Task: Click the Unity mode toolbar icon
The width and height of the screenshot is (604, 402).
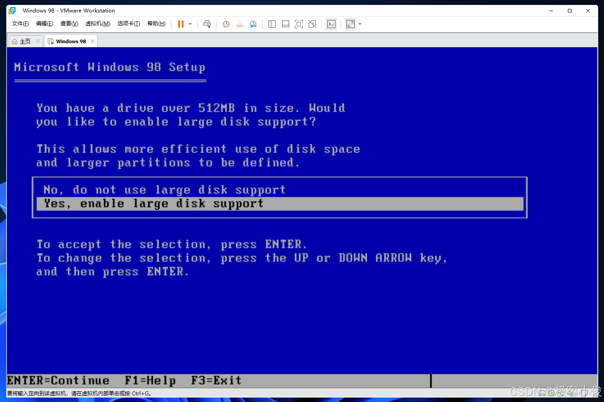Action: (x=312, y=24)
